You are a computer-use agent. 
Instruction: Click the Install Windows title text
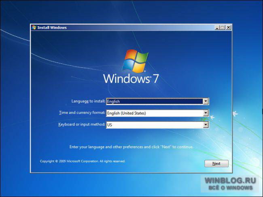tap(52, 27)
